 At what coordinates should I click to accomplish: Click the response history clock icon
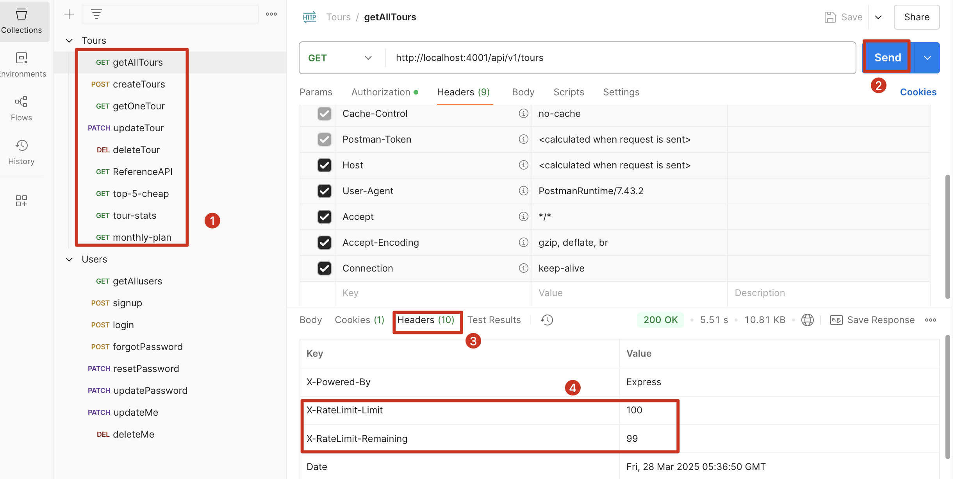[547, 320]
